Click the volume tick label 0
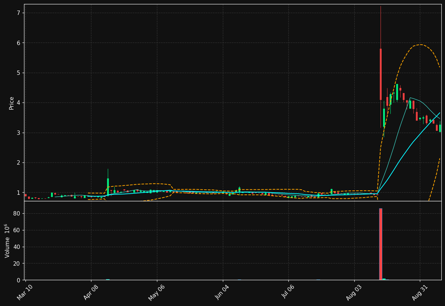The image size is (445, 306). (19, 280)
